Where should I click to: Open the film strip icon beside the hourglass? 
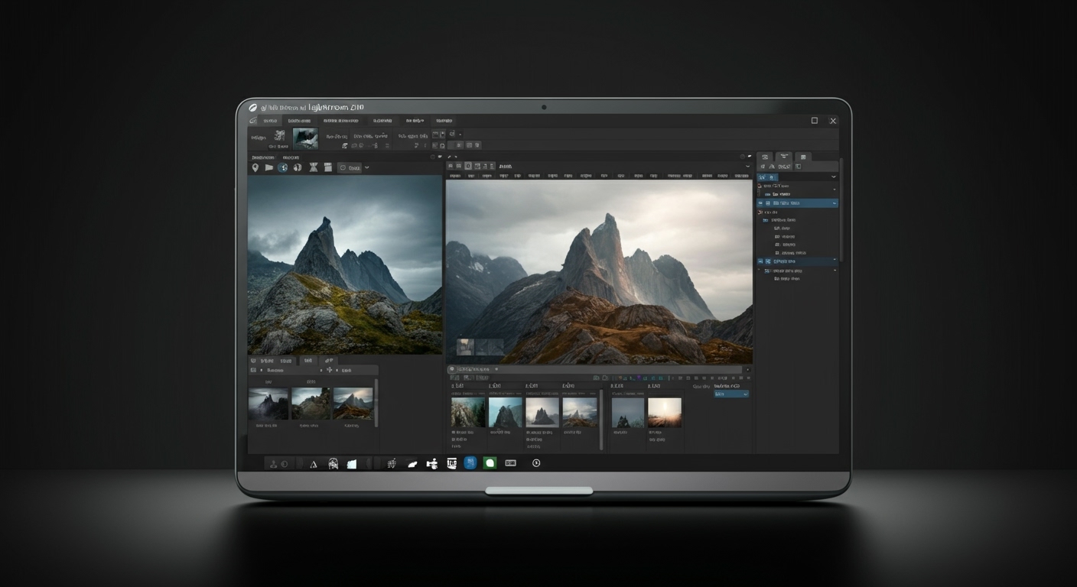[x=327, y=167]
